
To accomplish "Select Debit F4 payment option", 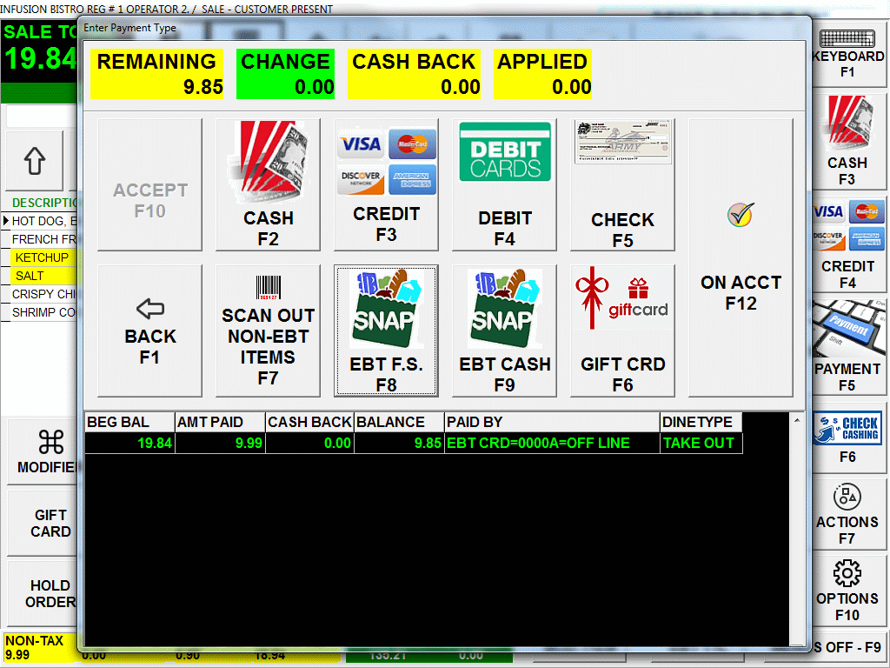I will pos(504,184).
